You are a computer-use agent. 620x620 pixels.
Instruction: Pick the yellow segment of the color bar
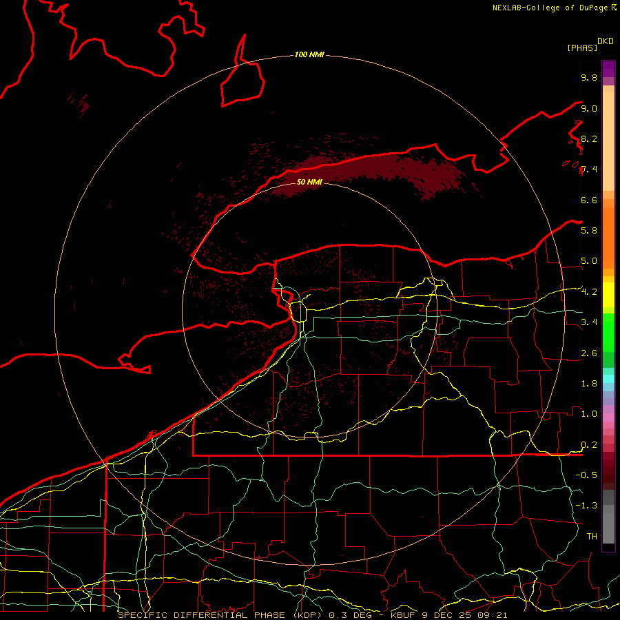(x=608, y=295)
